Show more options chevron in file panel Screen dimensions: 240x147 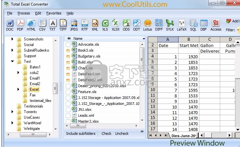pyautogui.click(x=142, y=131)
